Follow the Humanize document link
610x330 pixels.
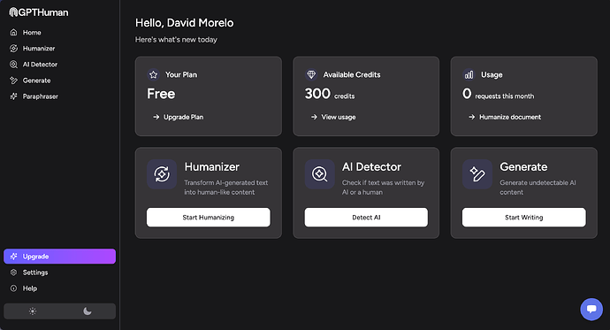[x=505, y=117]
